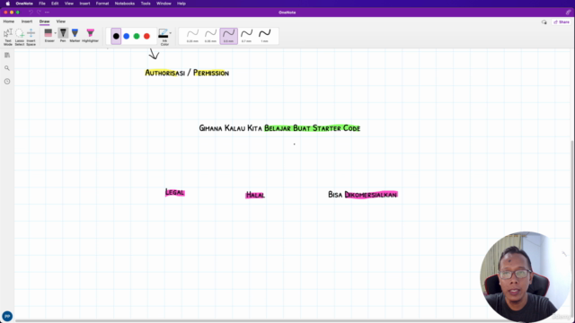
Task: Select the Pen tool
Action: pos(63,35)
